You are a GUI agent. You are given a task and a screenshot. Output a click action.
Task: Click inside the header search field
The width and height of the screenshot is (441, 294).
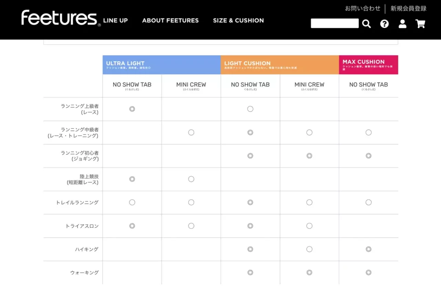click(x=335, y=23)
